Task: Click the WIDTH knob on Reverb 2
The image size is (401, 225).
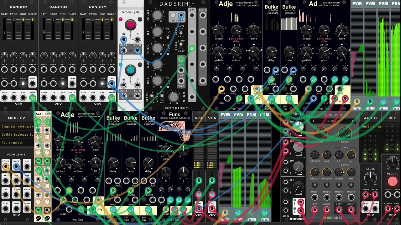Action: (339, 172)
